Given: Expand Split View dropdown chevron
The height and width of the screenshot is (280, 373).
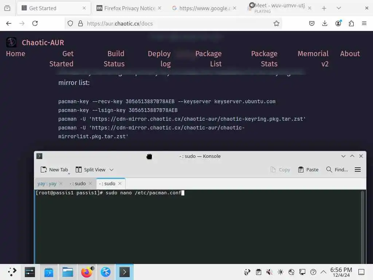Looking at the screenshot, I should point(111,170).
